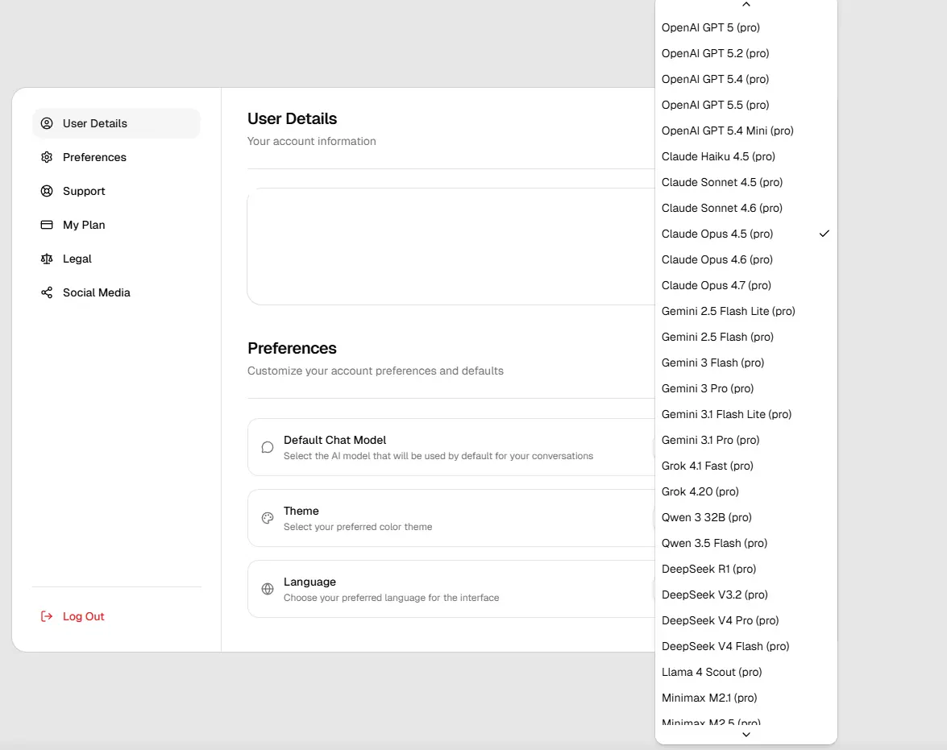Click the Social Media share icon
947x750 pixels.
[47, 292]
